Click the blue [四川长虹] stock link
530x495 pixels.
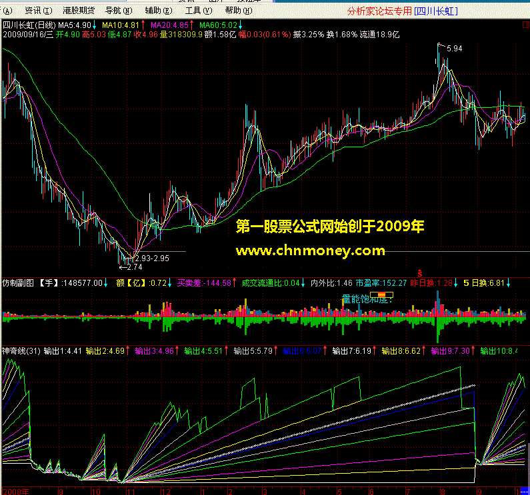[436, 11]
